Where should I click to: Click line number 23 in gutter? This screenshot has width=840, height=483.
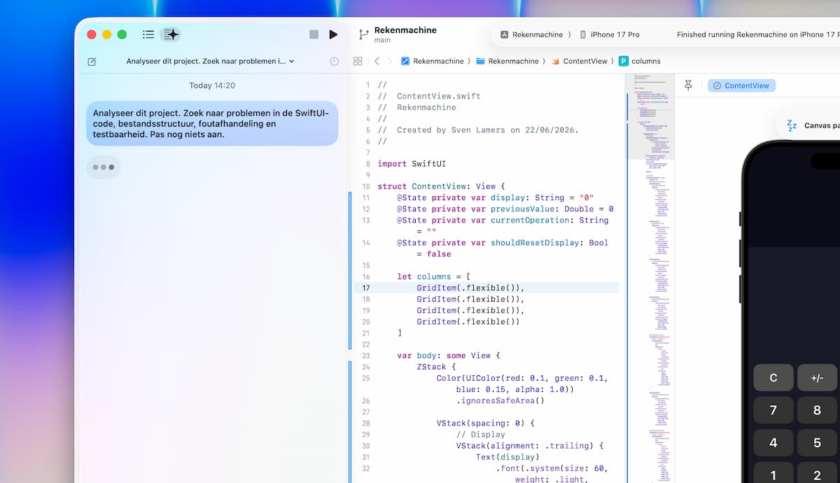[365, 356]
